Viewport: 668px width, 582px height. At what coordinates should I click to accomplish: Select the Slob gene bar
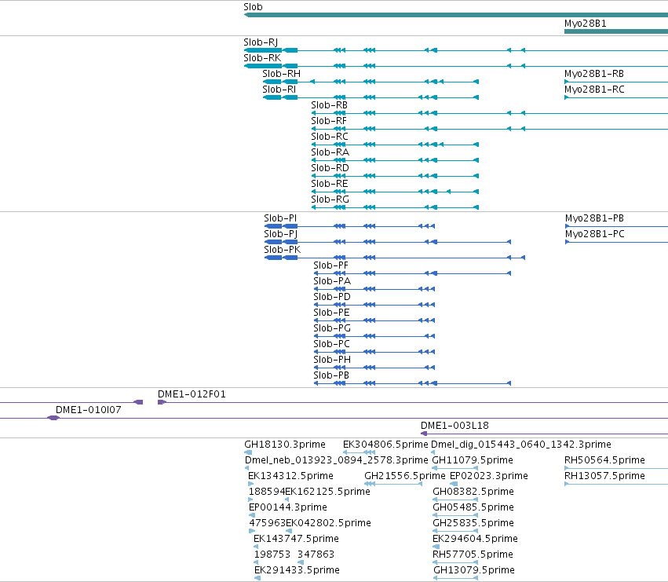pos(456,15)
